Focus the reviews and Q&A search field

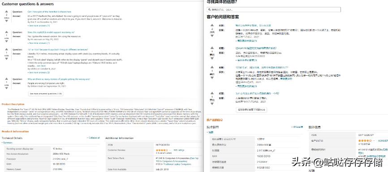point(274,10)
